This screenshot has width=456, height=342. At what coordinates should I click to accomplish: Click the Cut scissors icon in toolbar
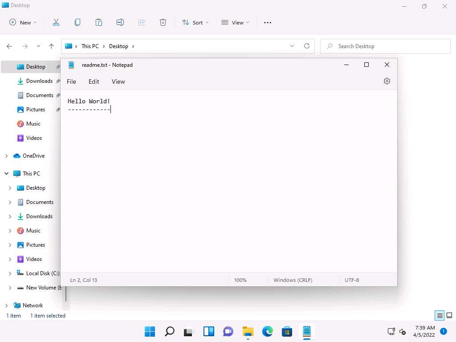click(x=56, y=22)
